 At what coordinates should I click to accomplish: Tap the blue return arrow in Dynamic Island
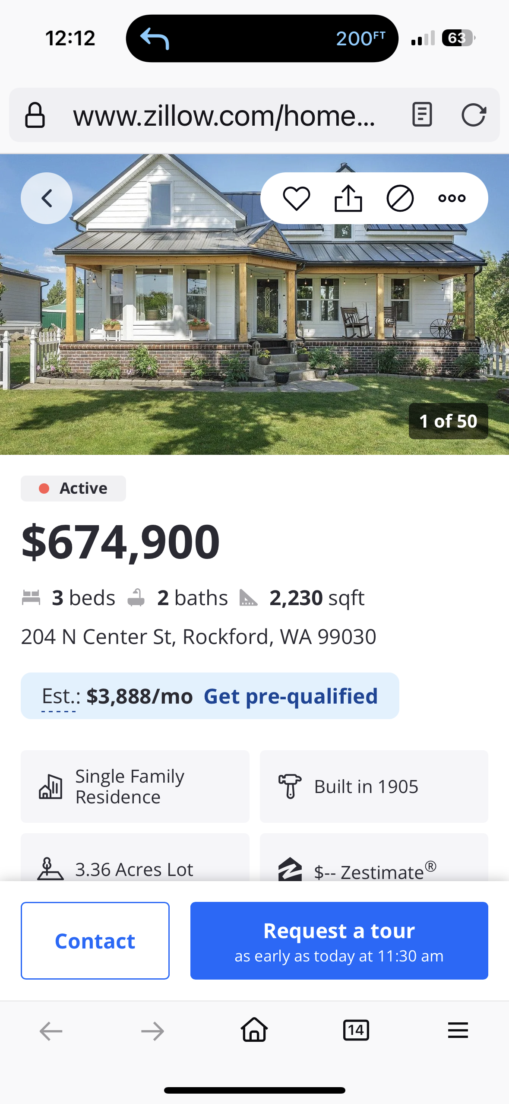(x=155, y=38)
